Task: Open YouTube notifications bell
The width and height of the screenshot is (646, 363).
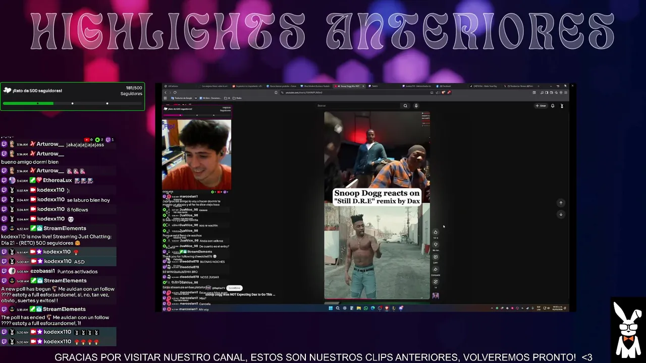Action: click(553, 106)
